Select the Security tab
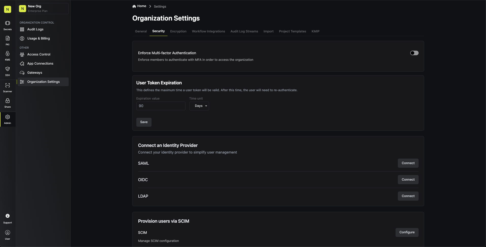486x247 pixels. pos(158,31)
